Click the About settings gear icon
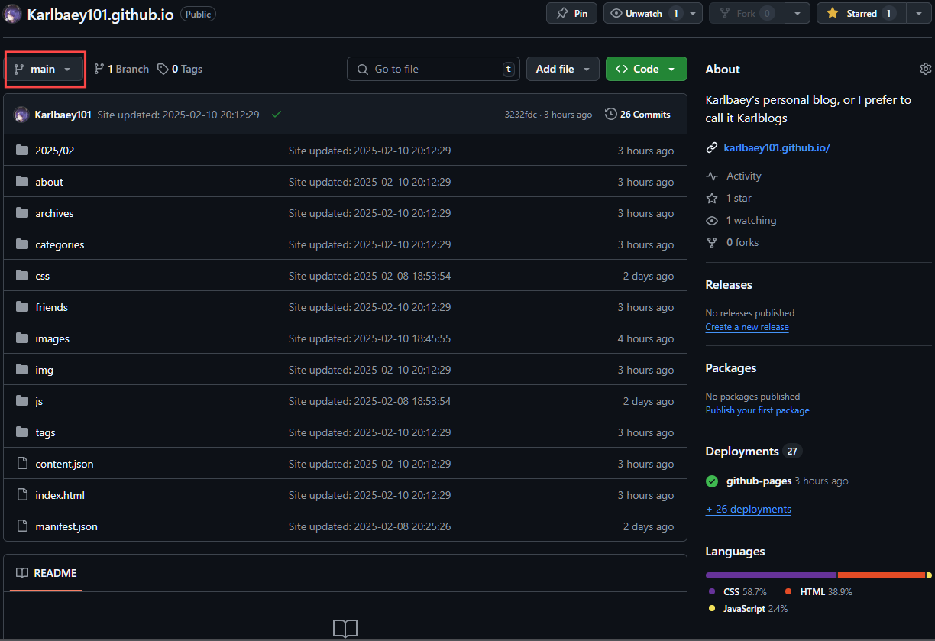The width and height of the screenshot is (935, 641). point(925,69)
